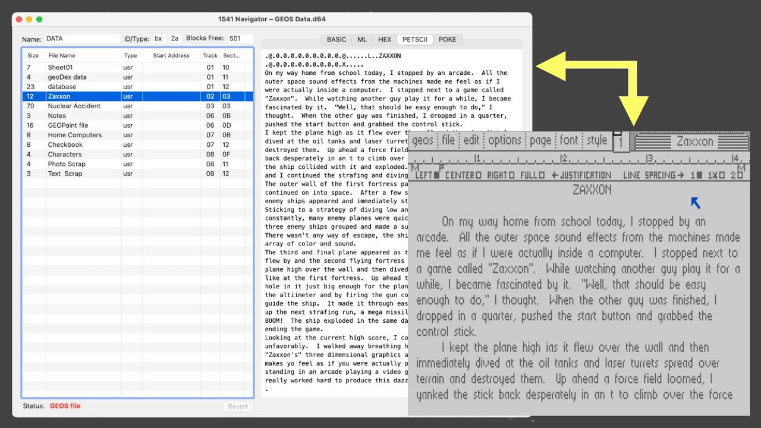
Task: Select the 'geoDex data' file row
Action: click(x=138, y=77)
